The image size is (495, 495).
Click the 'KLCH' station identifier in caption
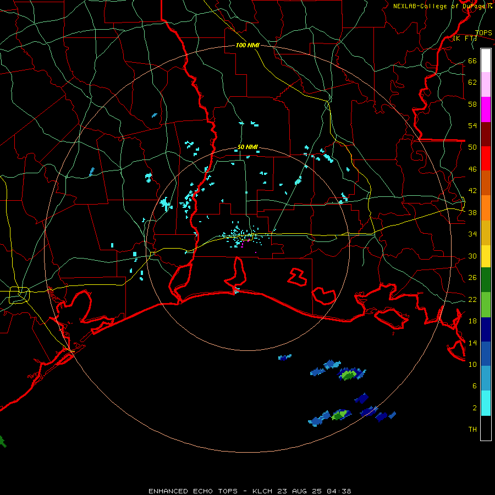tap(263, 491)
